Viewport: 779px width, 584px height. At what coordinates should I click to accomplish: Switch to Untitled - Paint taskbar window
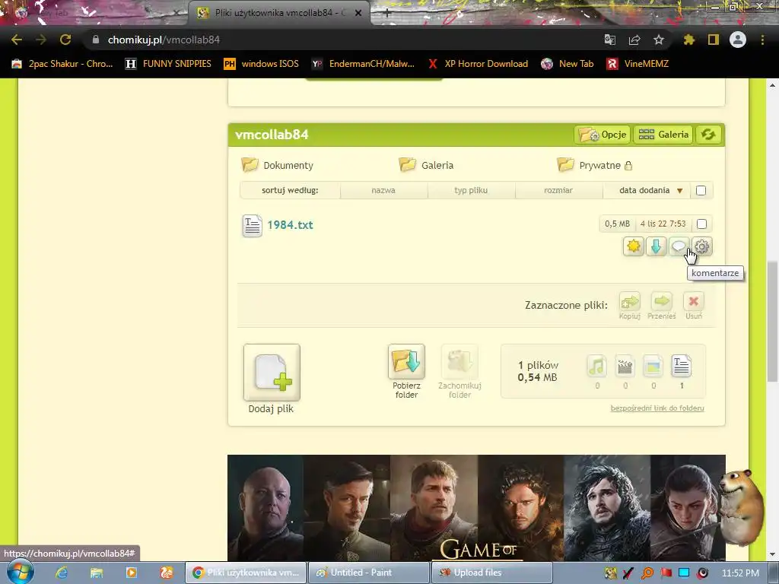pos(368,573)
